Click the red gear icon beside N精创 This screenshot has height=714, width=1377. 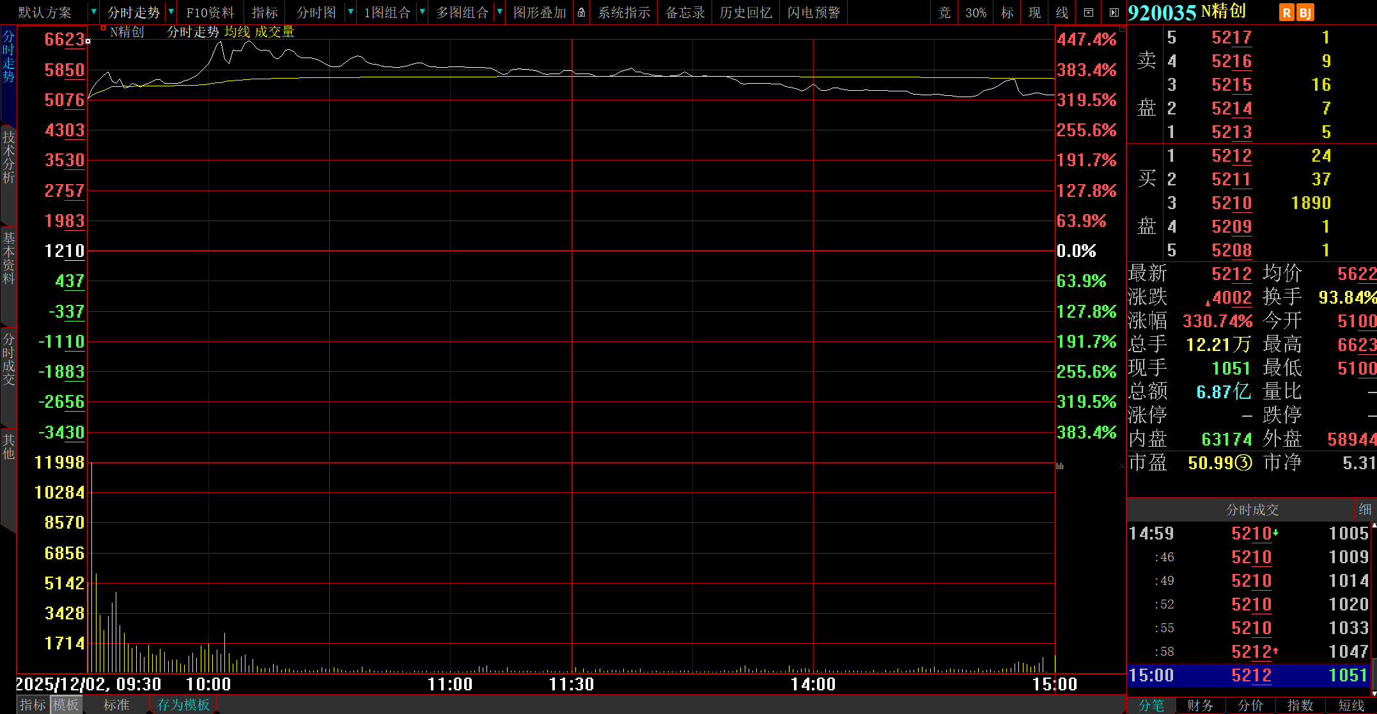point(103,28)
